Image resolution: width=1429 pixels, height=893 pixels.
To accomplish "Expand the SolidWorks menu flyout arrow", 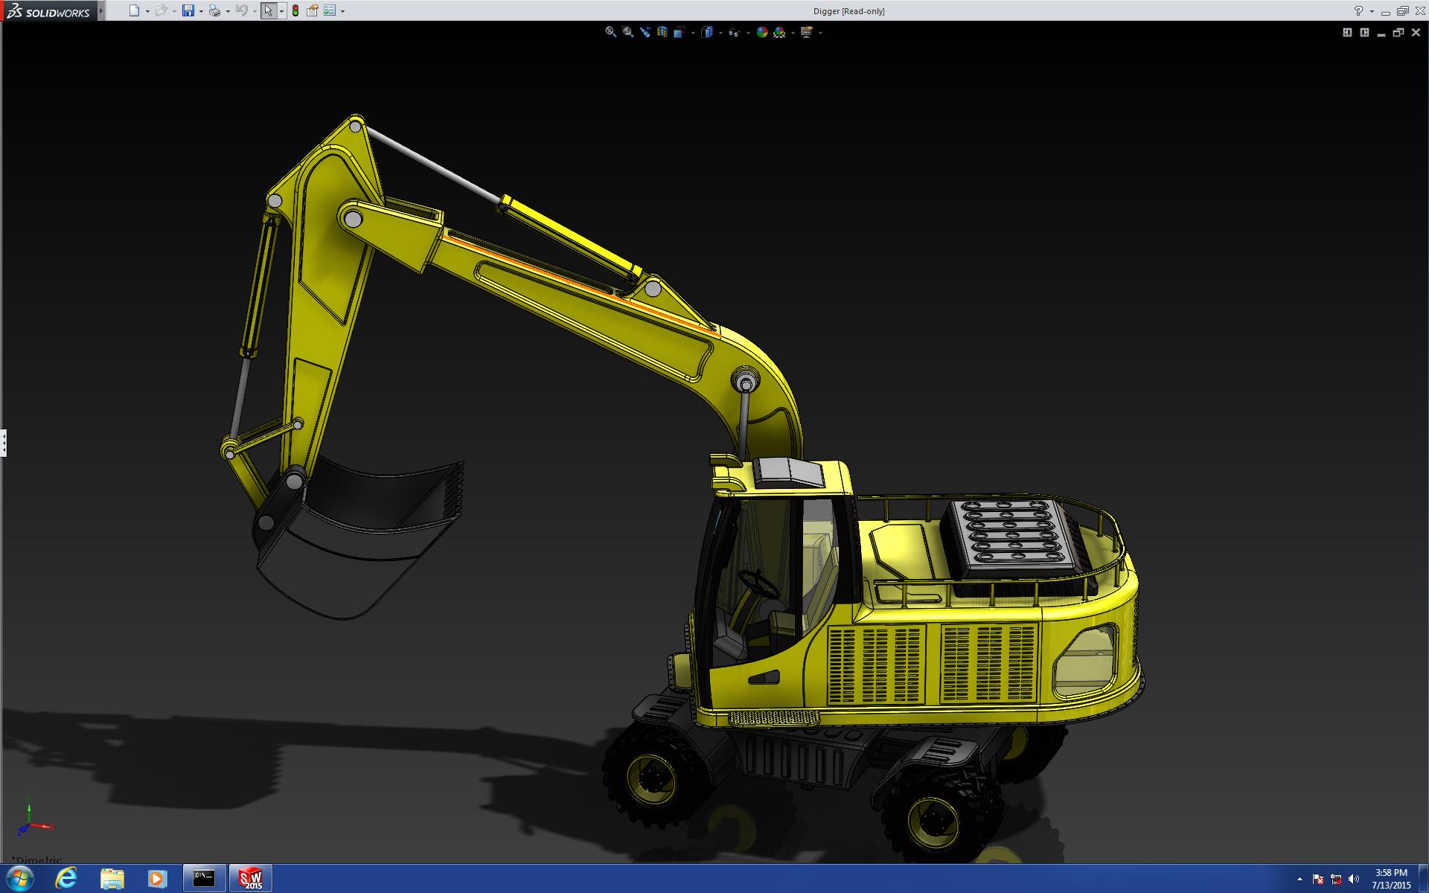I will click(x=101, y=10).
